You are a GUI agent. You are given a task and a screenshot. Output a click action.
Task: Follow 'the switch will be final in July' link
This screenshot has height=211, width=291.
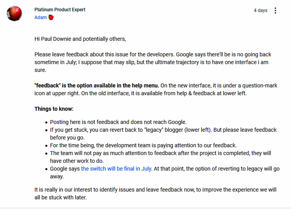pyautogui.click(x=116, y=169)
